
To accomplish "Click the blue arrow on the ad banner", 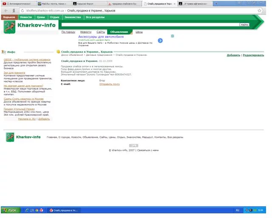I will click(160, 41).
